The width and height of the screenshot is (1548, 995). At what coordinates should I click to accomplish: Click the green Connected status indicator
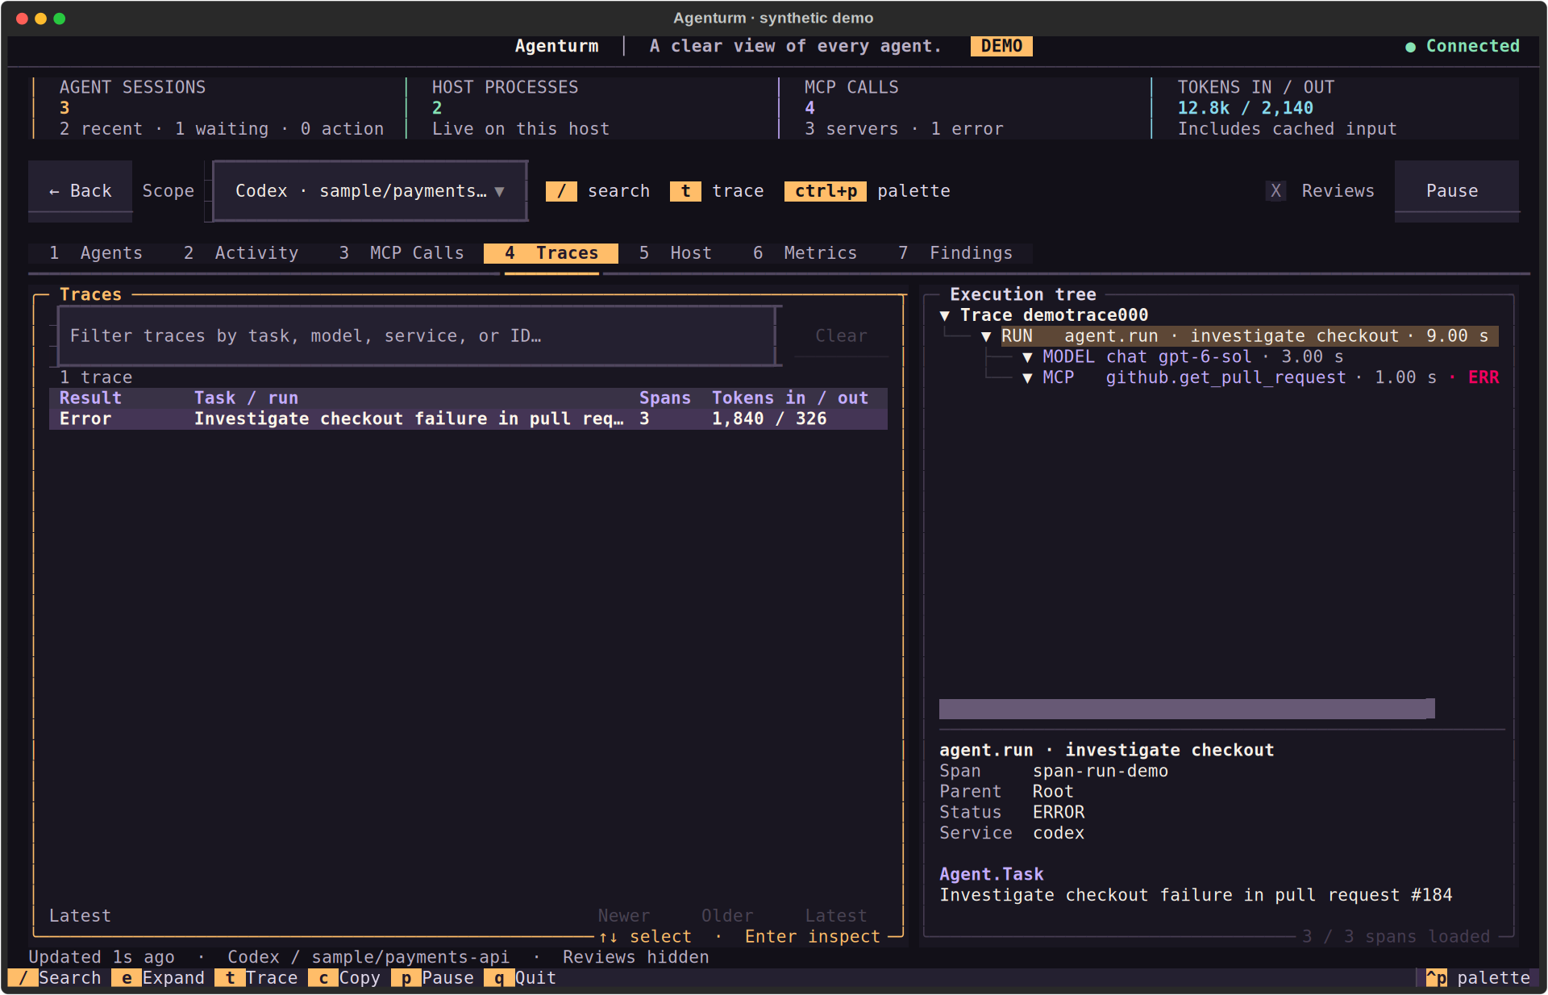1463,46
